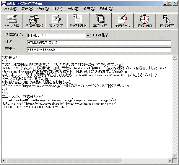Click the 件名 subject input field

(x=99, y=43)
